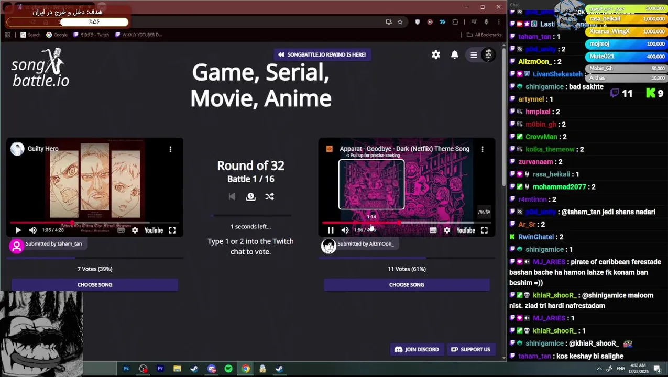Open Guilty Hero video settings gear

tap(135, 230)
